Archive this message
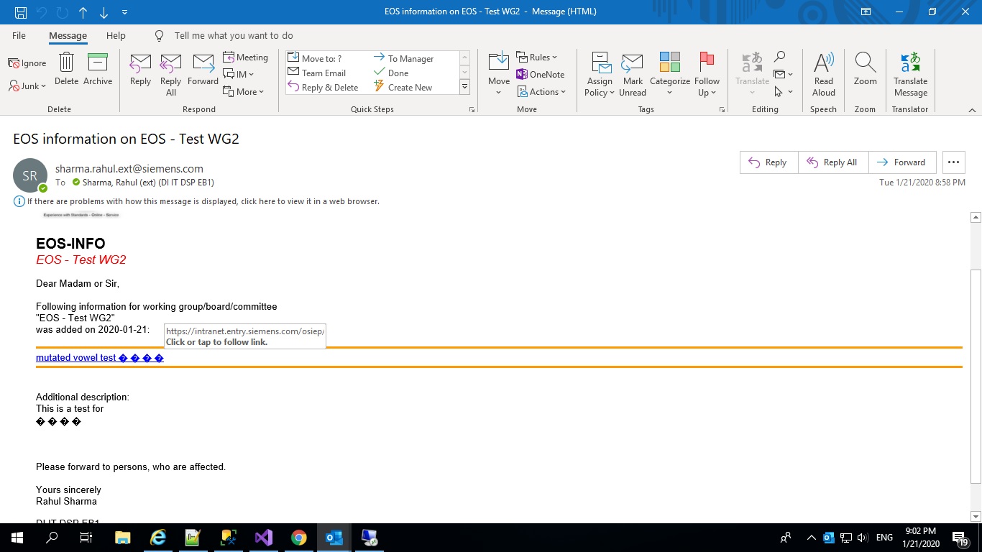Viewport: 982px width, 552px height. [98, 70]
